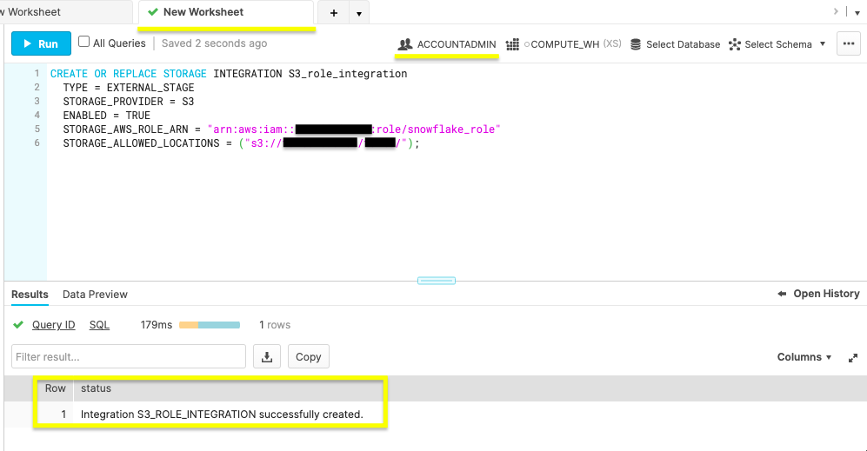Switch to the New Worksheet tab
The image size is (867, 451).
pos(203,12)
